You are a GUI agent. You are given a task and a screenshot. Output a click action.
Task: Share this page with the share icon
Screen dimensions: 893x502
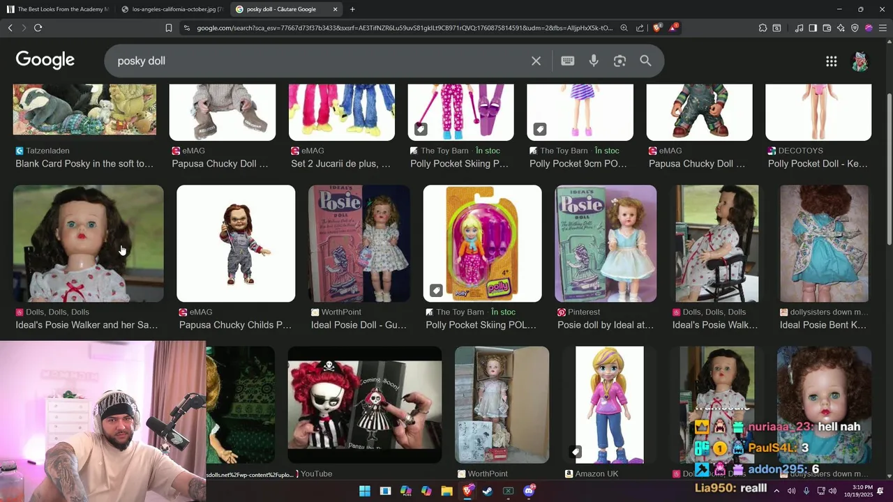(x=640, y=28)
